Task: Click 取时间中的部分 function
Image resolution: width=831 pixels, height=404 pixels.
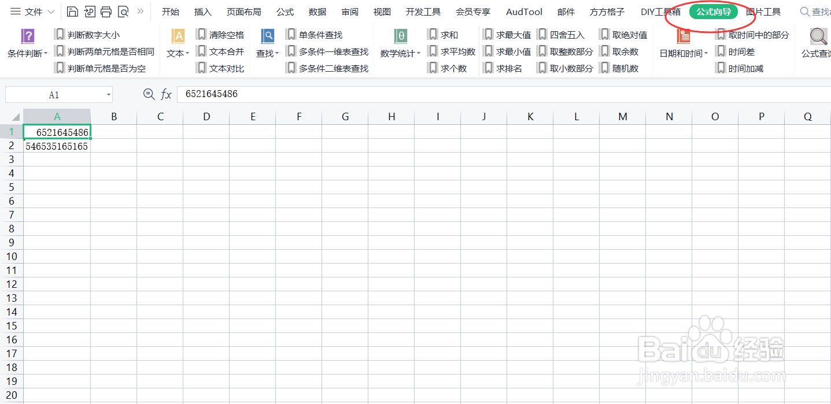Action: pos(752,35)
